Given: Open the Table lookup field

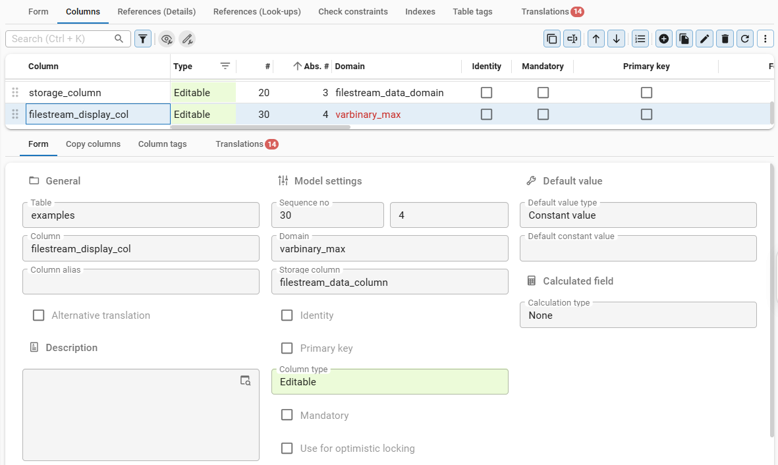Looking at the screenshot, I should (x=141, y=215).
